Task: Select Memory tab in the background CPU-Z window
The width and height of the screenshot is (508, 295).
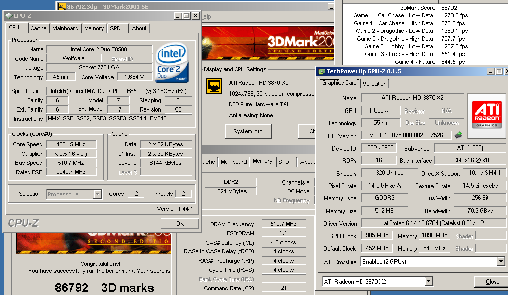Action: 262,161
